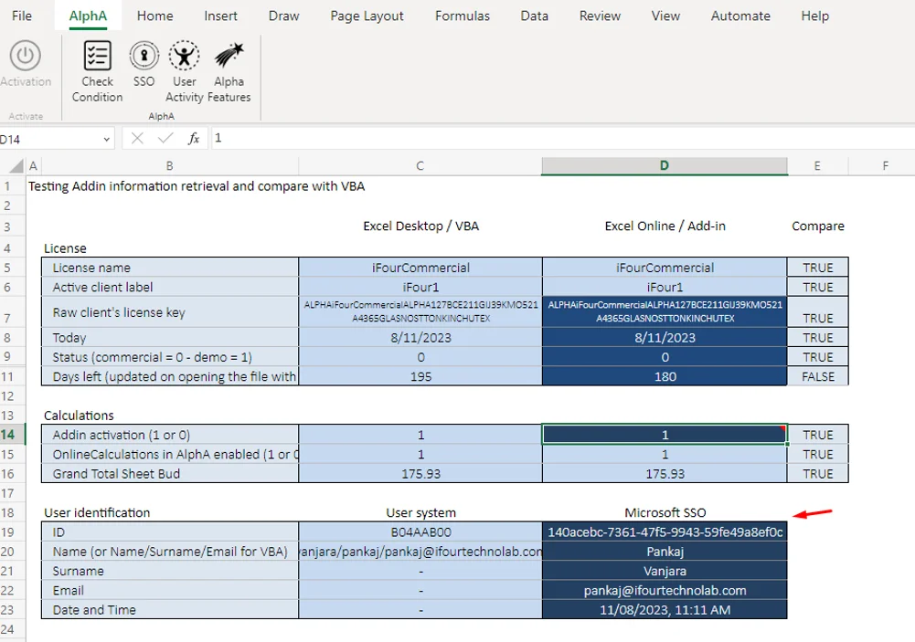This screenshot has height=642, width=915.
Task: Select the 'Vanjara' surname cell
Action: [x=665, y=571]
